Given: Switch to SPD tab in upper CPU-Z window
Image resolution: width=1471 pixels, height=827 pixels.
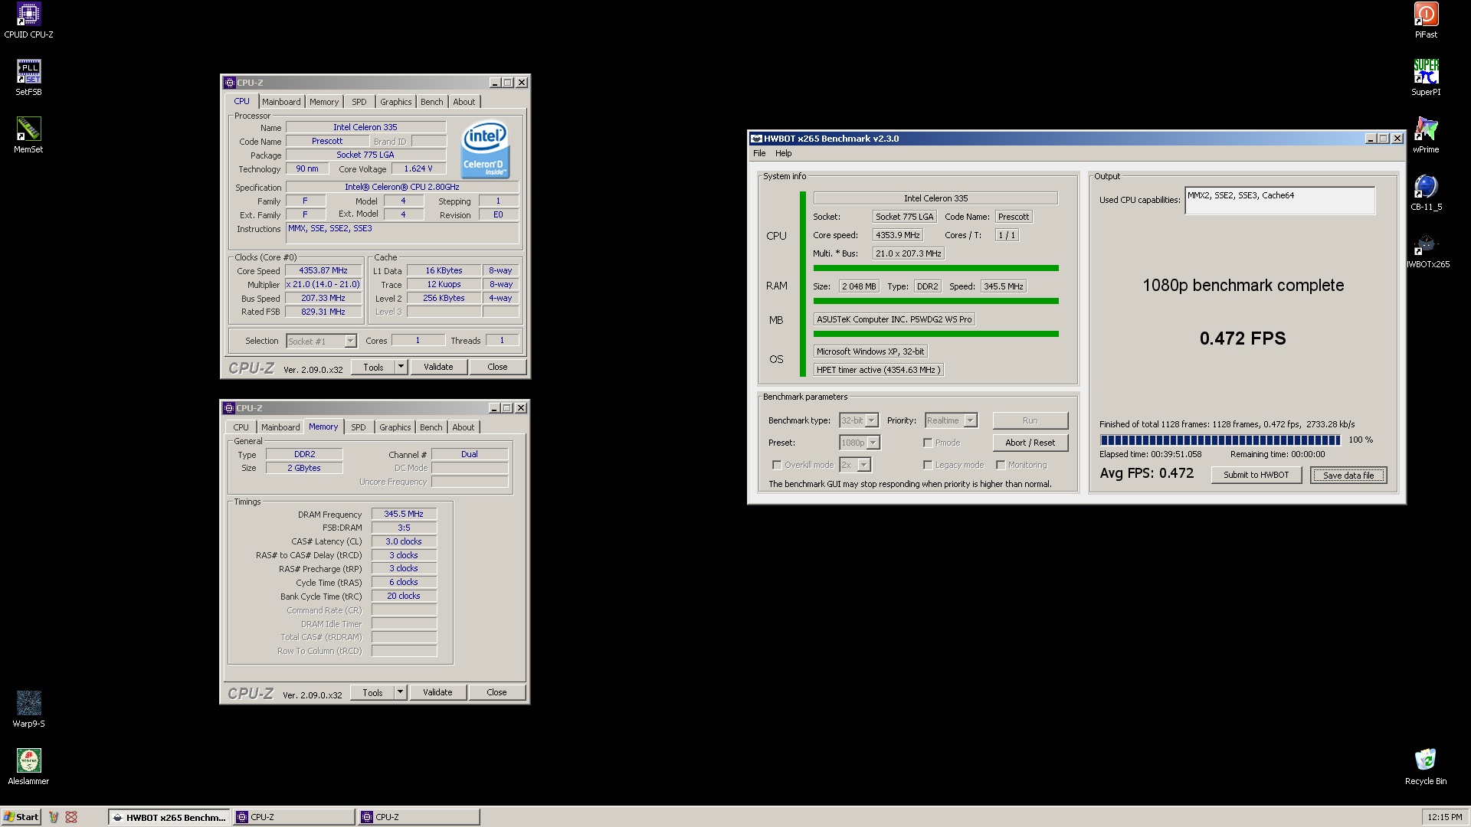Looking at the screenshot, I should pyautogui.click(x=359, y=102).
